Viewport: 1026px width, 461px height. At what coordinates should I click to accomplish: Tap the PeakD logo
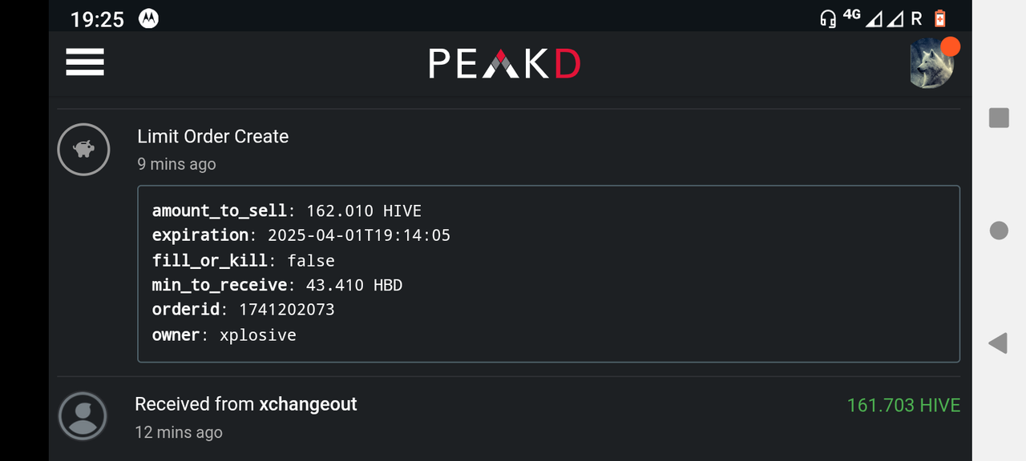[504, 64]
